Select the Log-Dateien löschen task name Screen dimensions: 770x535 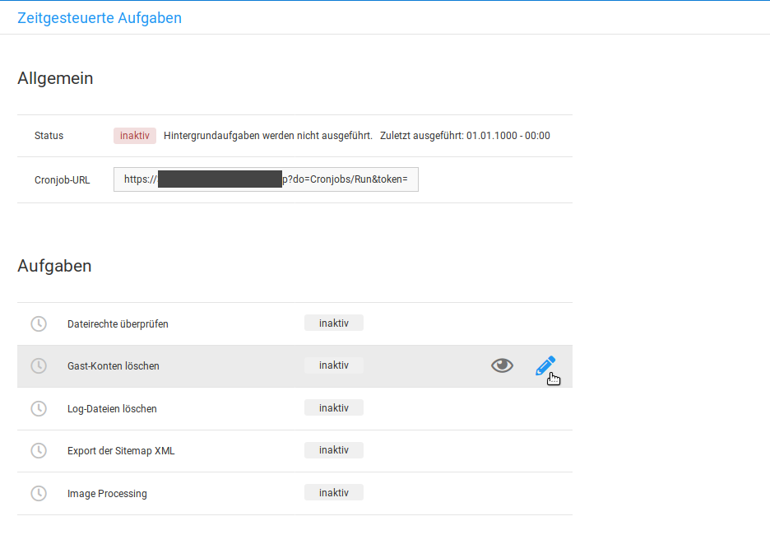click(x=112, y=409)
